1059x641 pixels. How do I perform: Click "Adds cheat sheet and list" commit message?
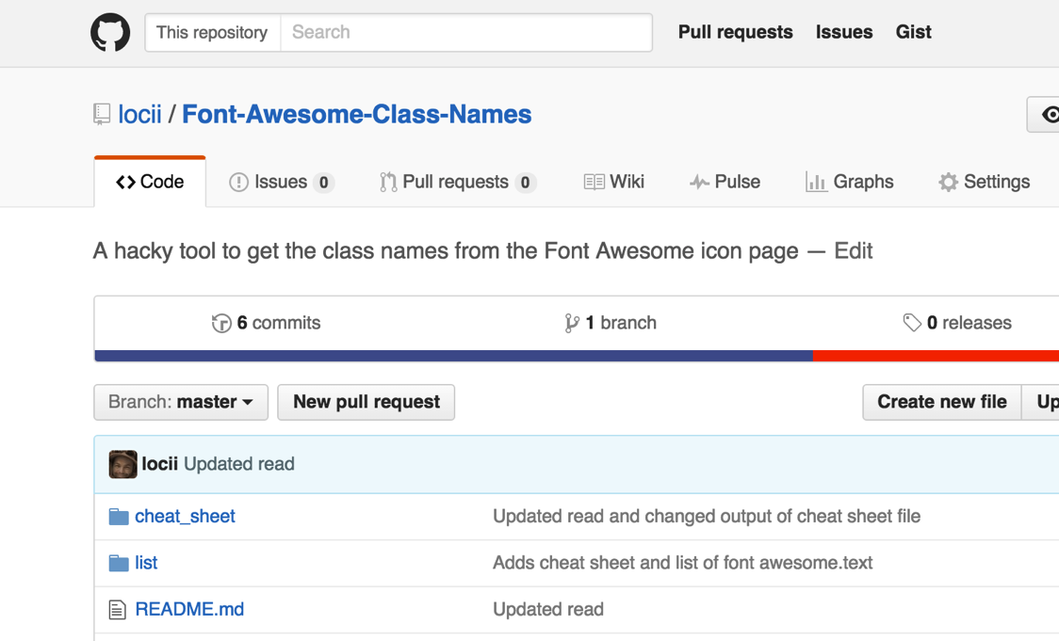click(x=683, y=563)
